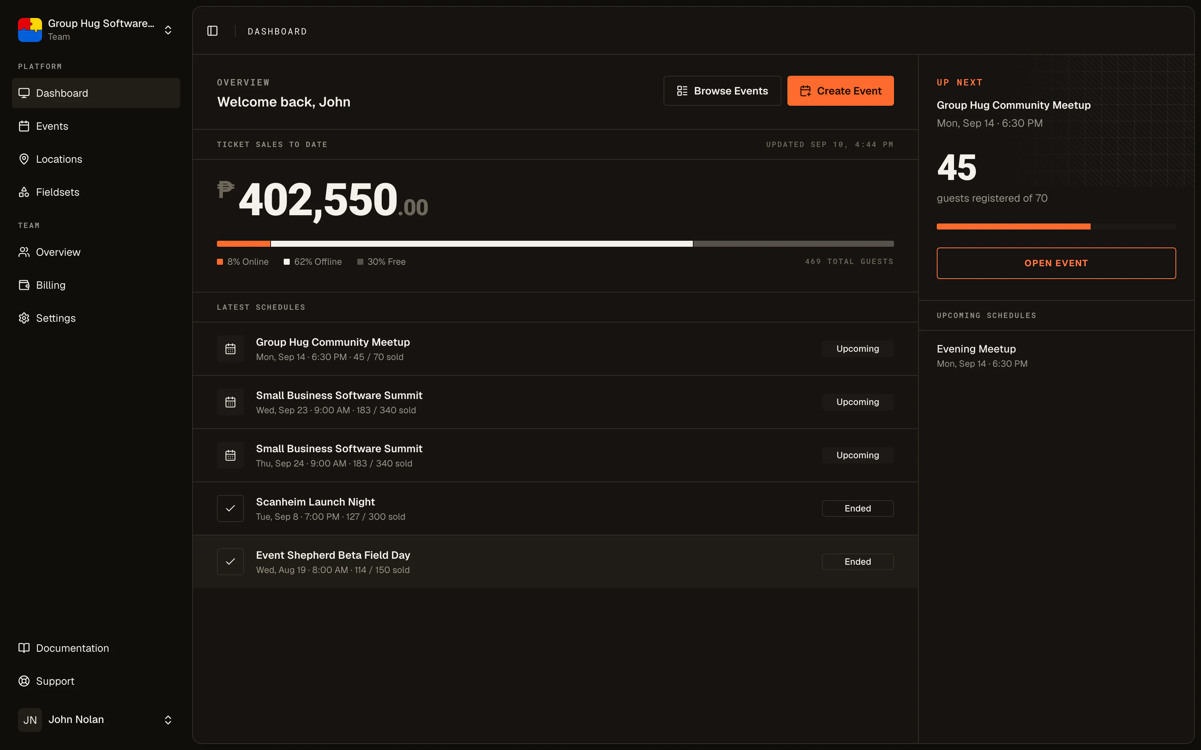Open Event Shepherd Beta Field Day title
Screen dimensions: 1201x750
(333, 555)
